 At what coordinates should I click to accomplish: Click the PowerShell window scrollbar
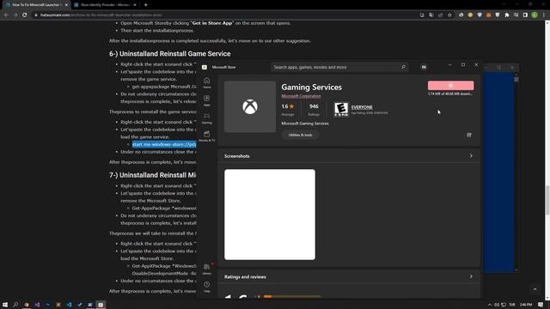click(x=516, y=172)
